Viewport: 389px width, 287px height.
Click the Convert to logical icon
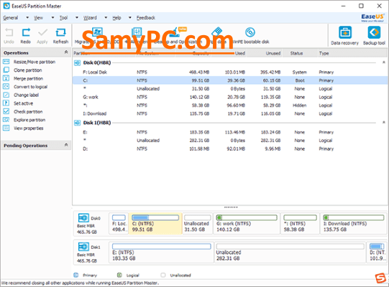coord(6,87)
